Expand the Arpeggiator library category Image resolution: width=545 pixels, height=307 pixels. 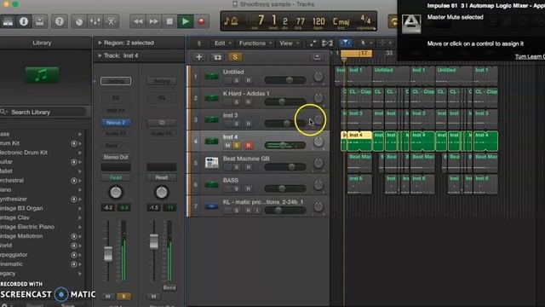click(79, 255)
